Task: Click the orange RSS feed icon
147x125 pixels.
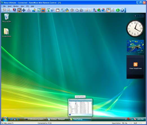Action: (135, 64)
